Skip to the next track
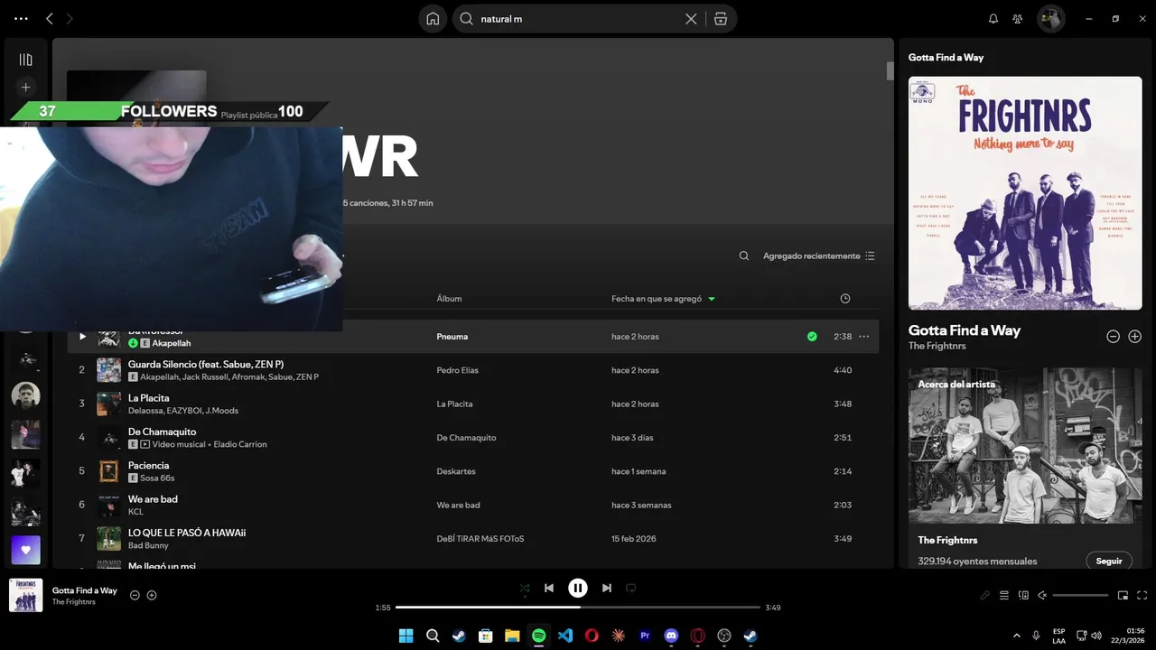Image resolution: width=1156 pixels, height=650 pixels. [x=607, y=589]
